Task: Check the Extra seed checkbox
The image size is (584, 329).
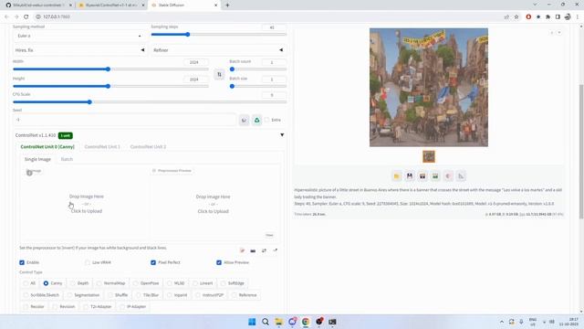Action: (x=266, y=120)
